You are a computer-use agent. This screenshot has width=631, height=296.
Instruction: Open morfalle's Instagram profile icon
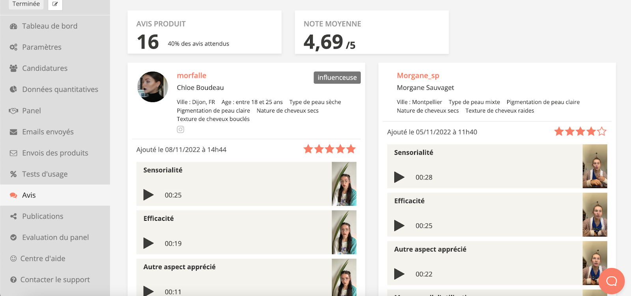(180, 129)
